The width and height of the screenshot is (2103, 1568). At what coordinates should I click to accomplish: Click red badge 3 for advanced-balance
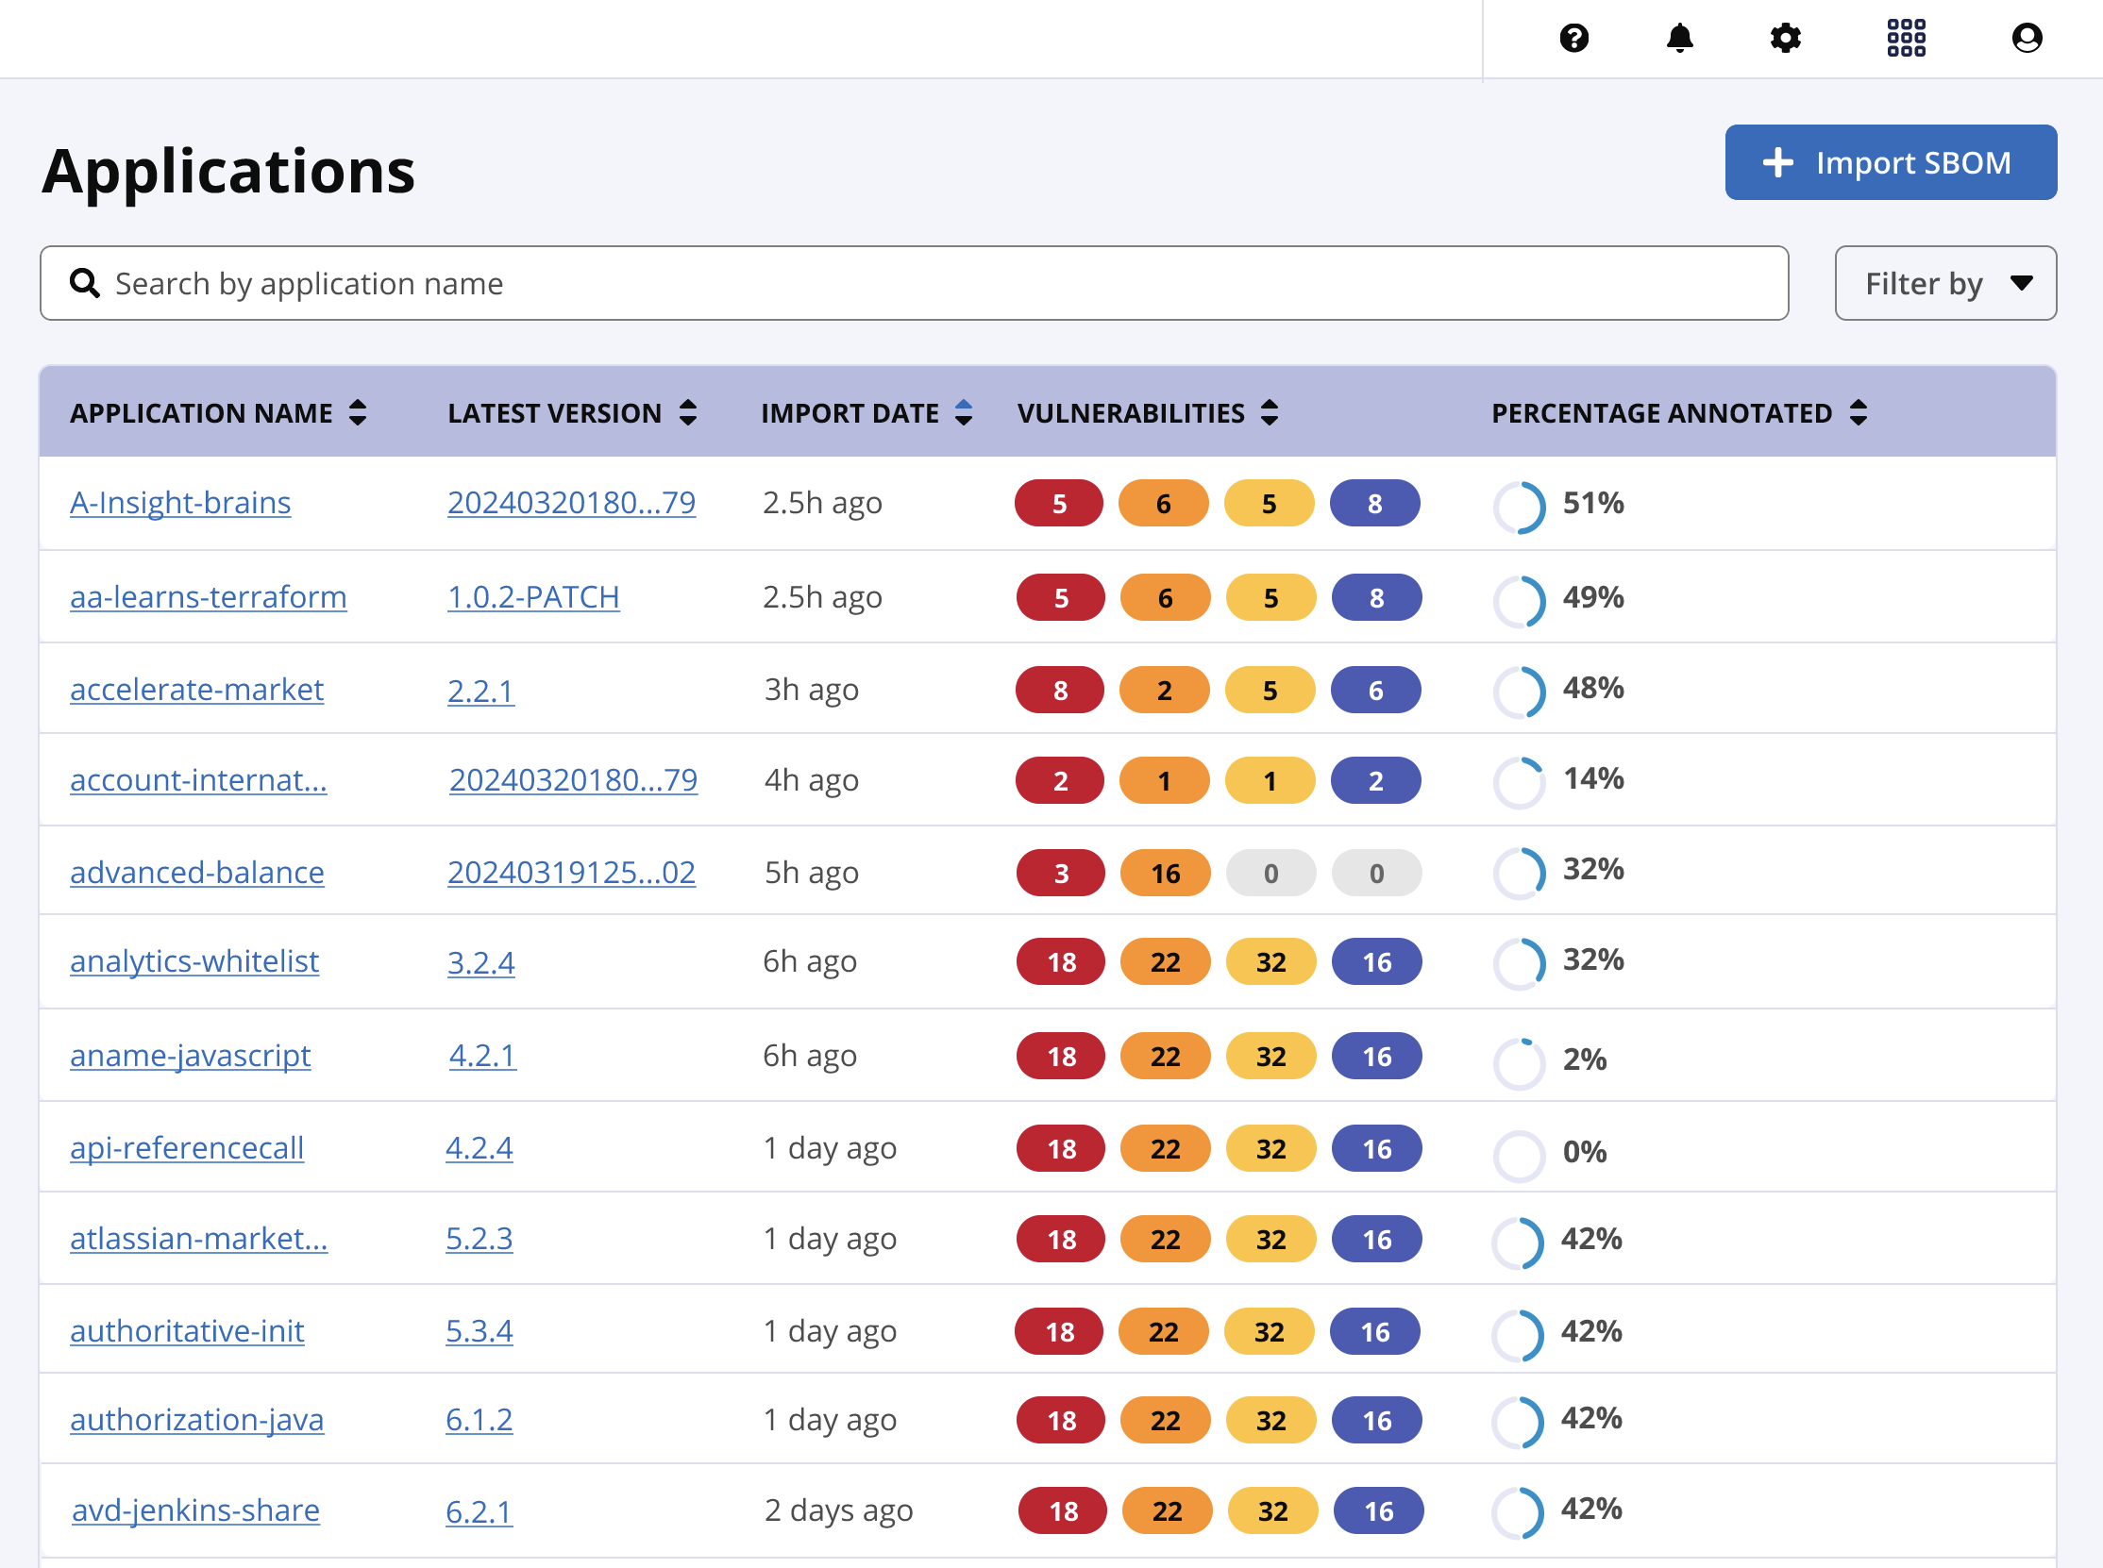1060,873
